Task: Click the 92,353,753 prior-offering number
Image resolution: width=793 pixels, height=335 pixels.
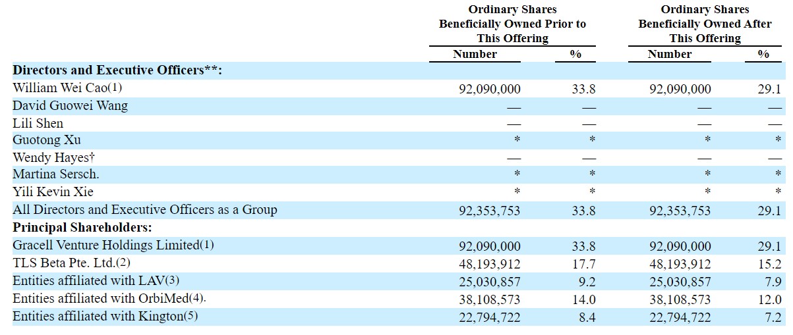Action: (489, 211)
